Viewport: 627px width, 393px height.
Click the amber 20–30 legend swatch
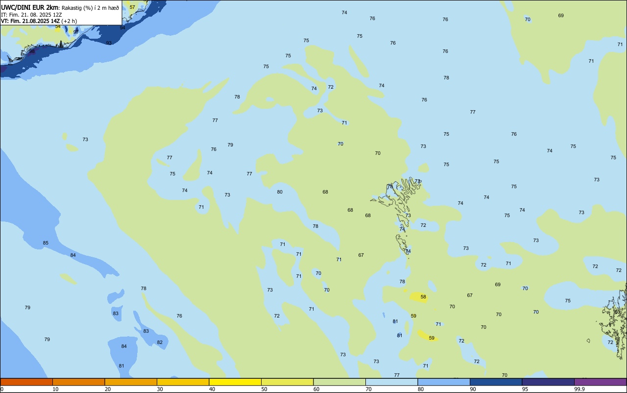tap(131, 382)
